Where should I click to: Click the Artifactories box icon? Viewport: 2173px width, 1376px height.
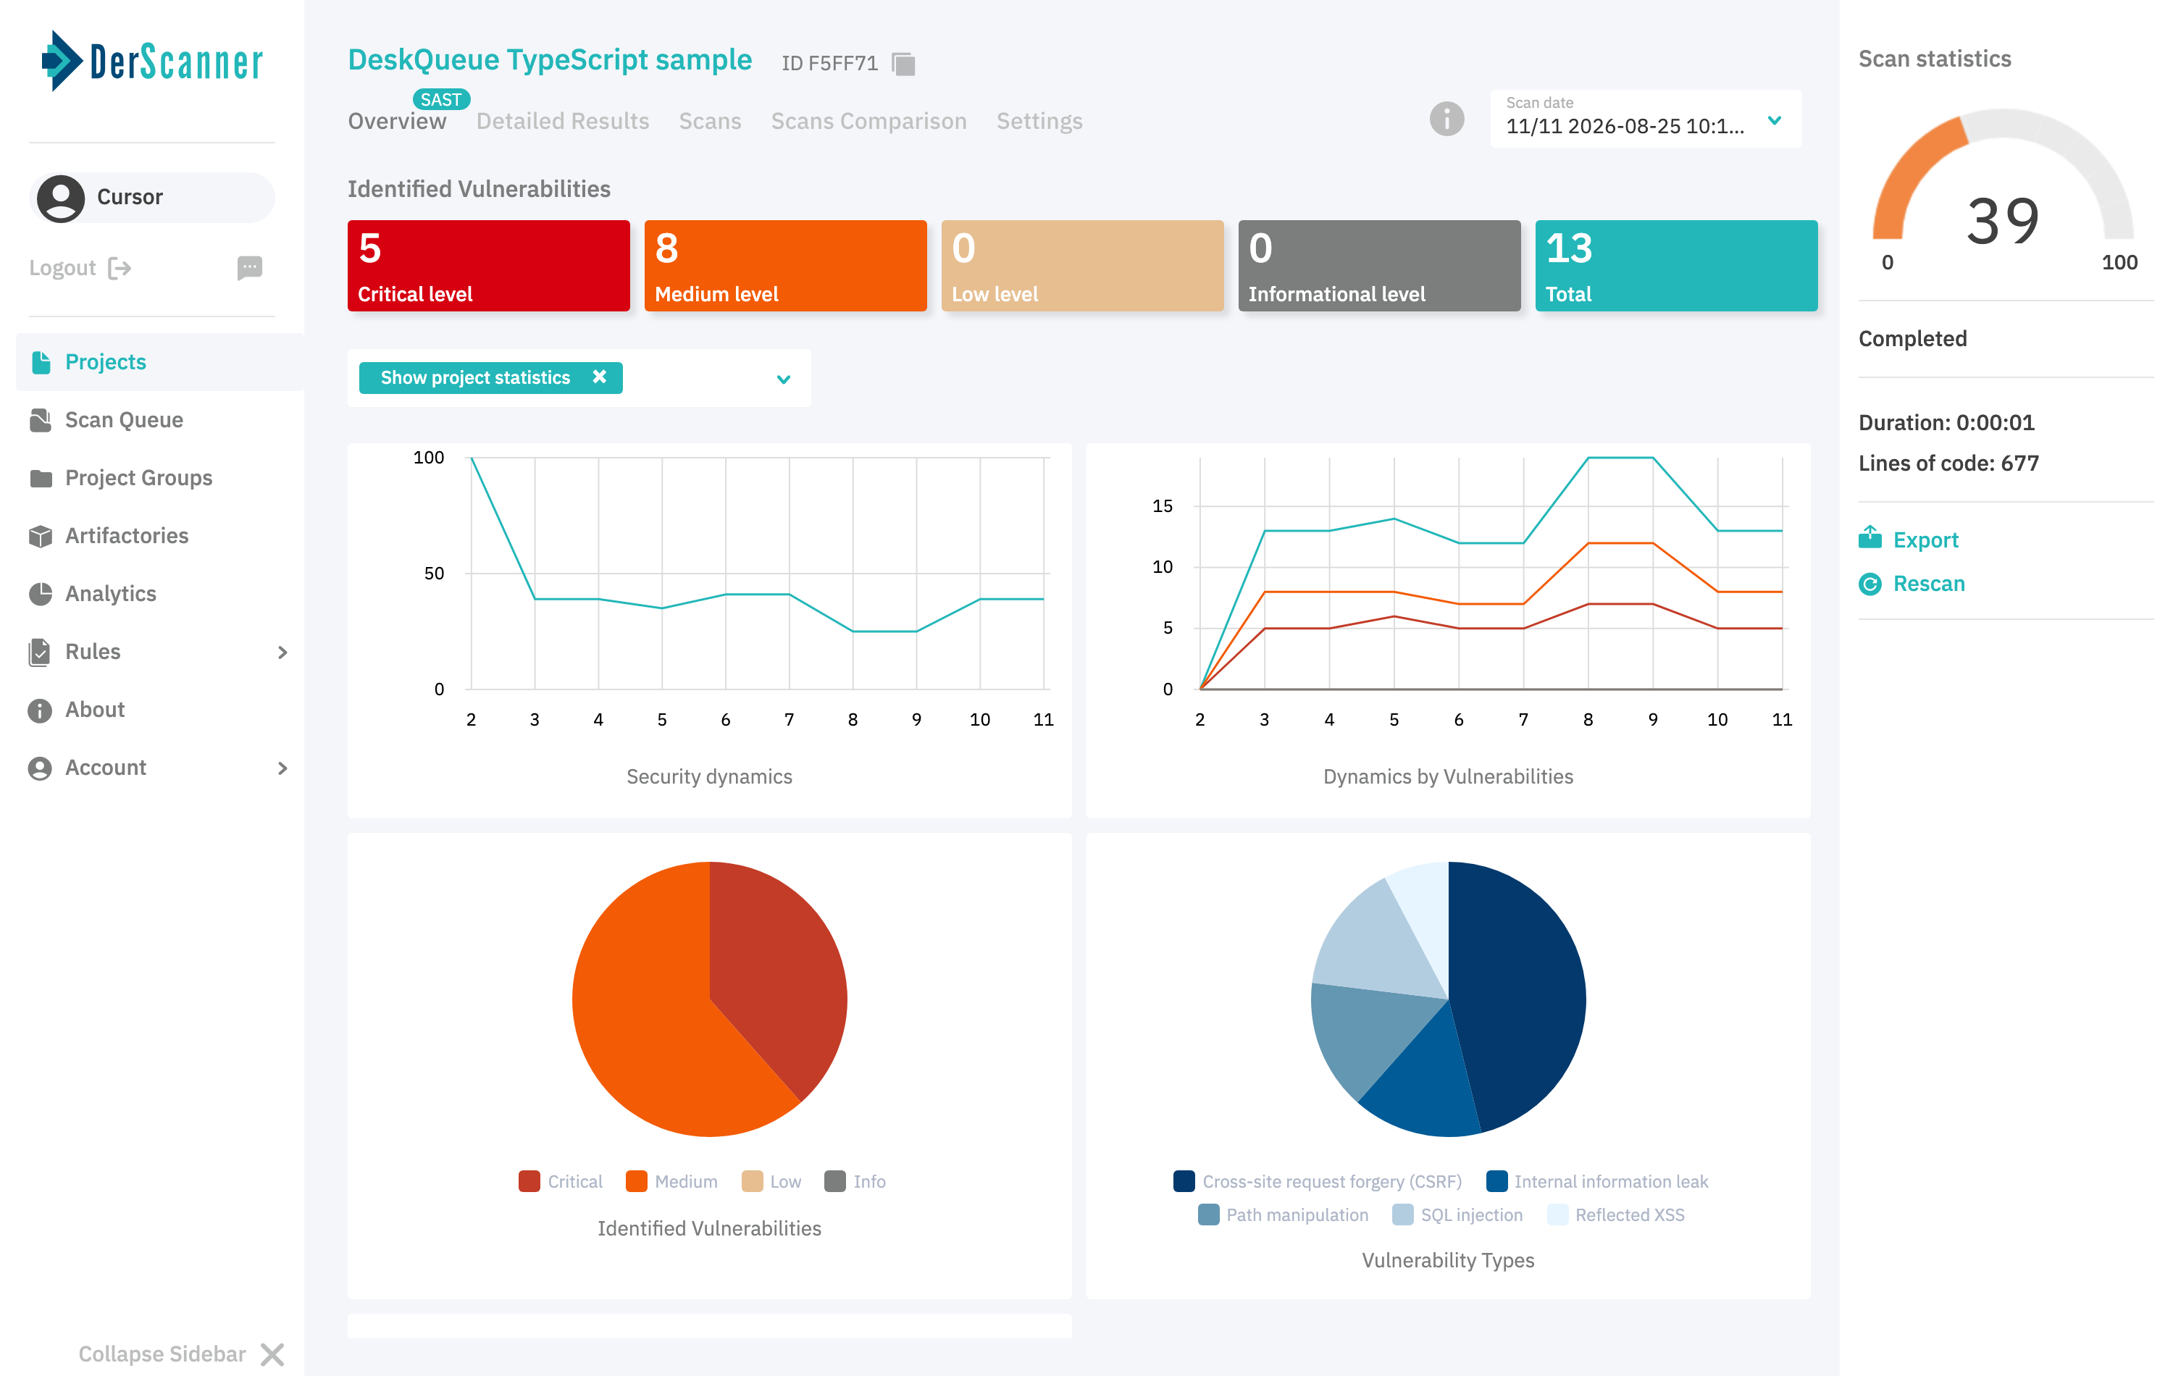pos(41,536)
